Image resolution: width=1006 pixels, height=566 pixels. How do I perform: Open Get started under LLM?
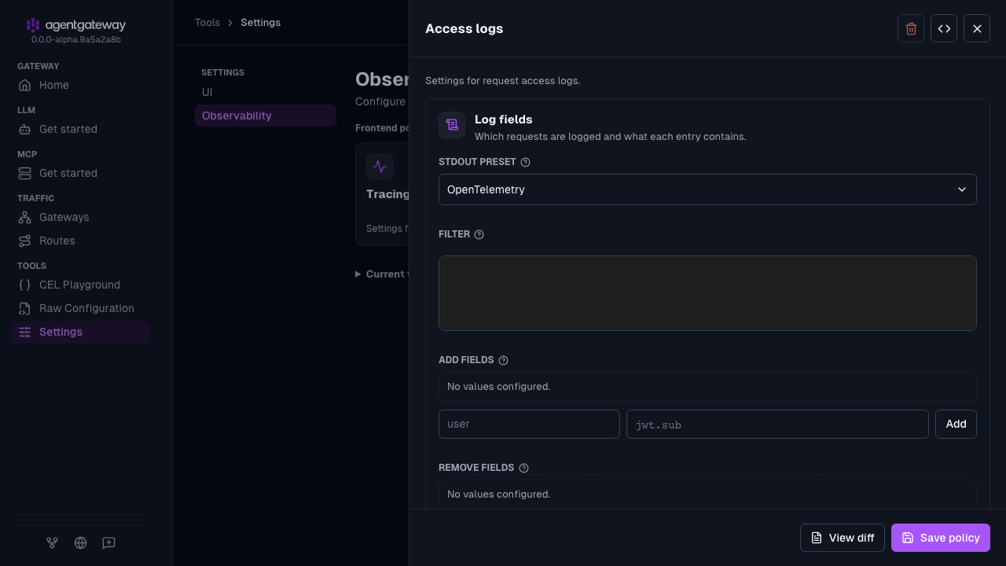(79, 129)
